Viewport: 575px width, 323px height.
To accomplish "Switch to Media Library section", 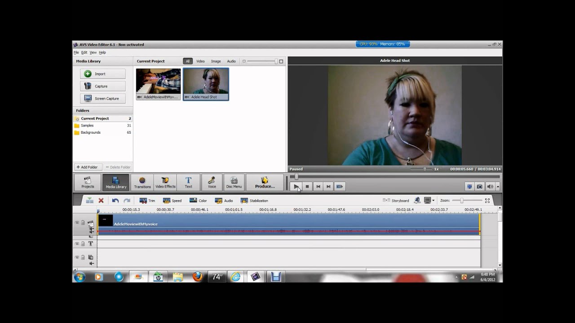I will click(x=116, y=182).
